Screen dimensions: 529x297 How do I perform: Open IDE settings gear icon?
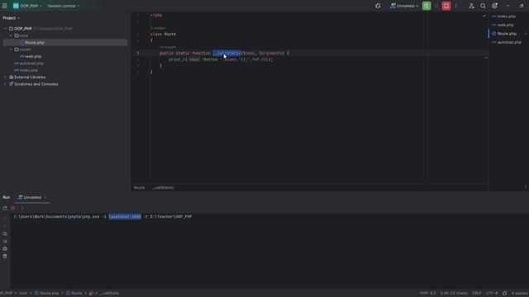coord(494,6)
